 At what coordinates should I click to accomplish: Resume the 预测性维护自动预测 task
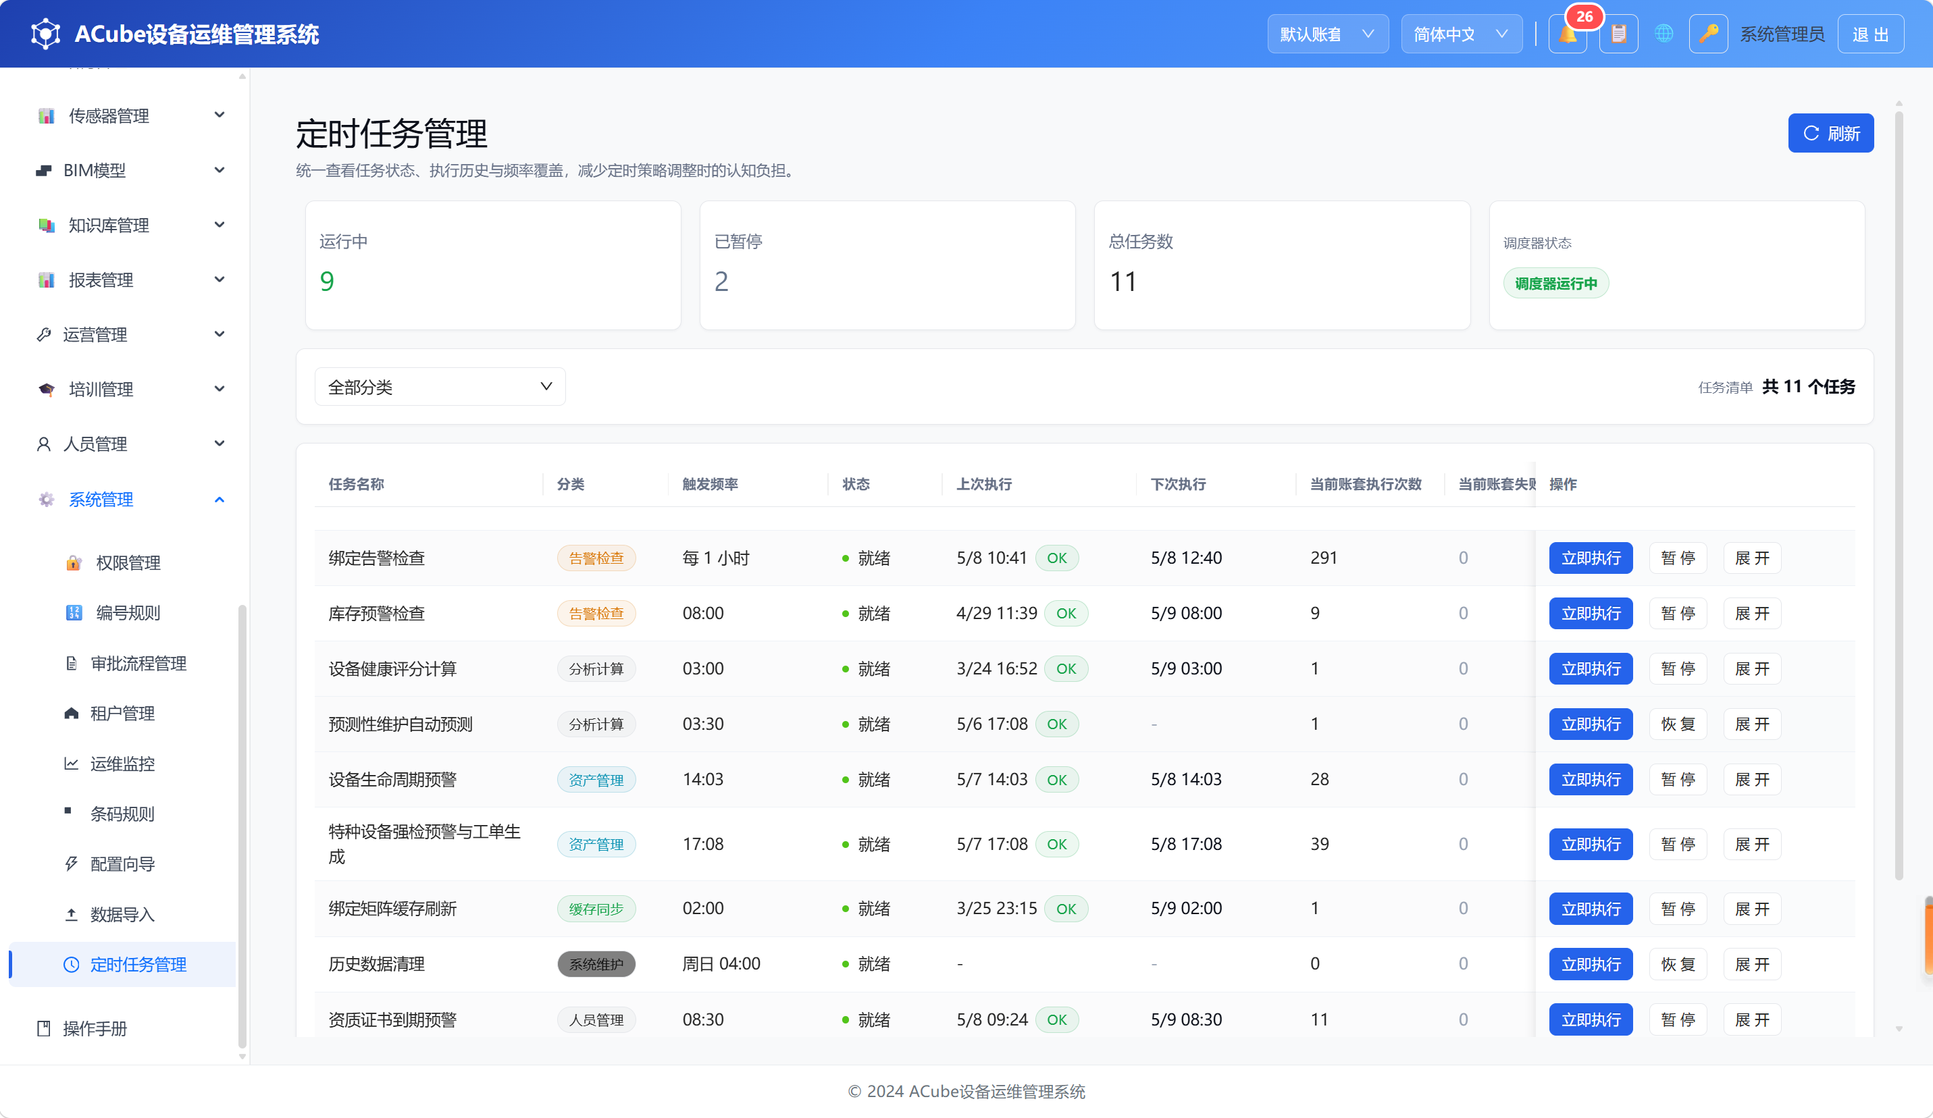tap(1678, 724)
